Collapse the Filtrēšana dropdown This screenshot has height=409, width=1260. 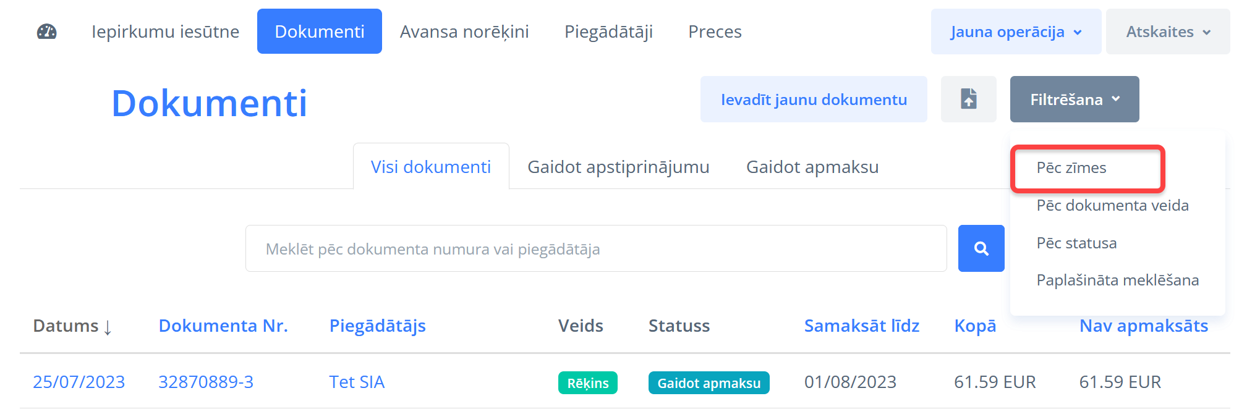pyautogui.click(x=1074, y=99)
